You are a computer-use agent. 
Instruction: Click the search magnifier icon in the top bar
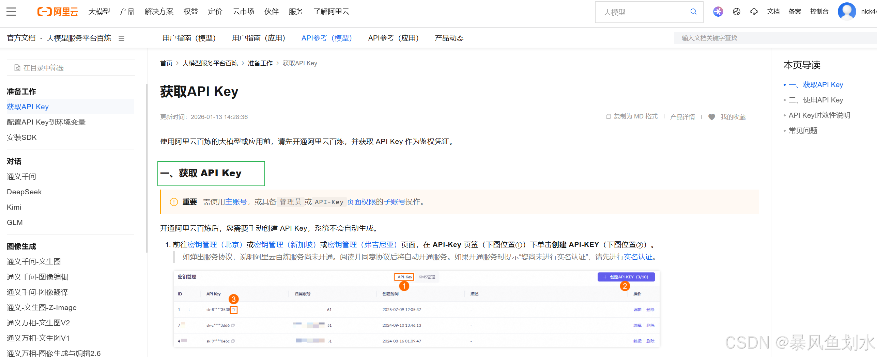click(x=693, y=12)
